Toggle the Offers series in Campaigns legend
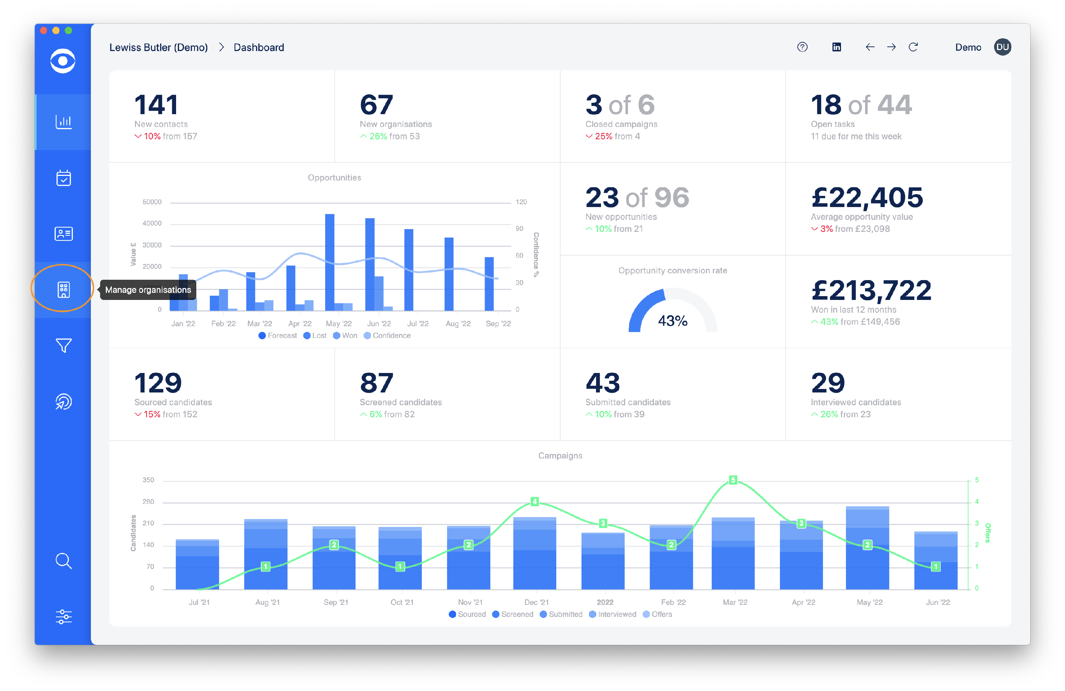Image resolution: width=1065 pixels, height=691 pixels. point(657,614)
